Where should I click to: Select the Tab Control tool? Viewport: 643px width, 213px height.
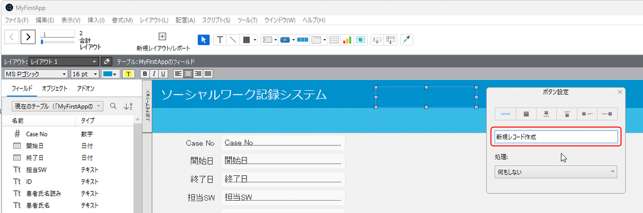click(316, 40)
